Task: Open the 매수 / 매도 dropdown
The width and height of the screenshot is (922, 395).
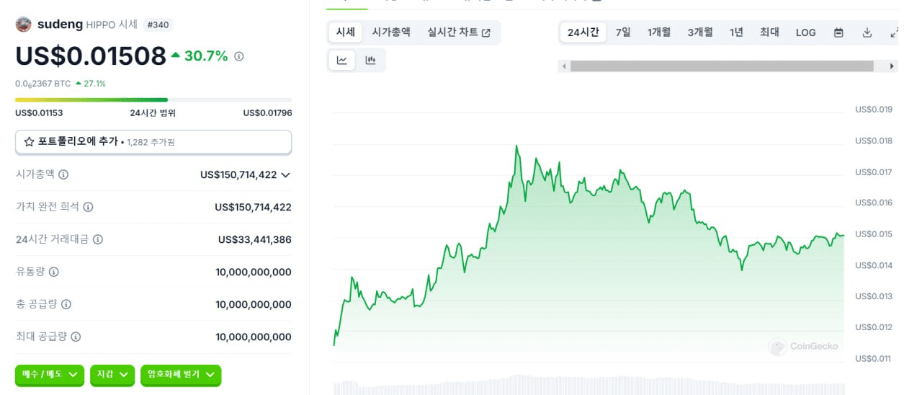Action: coord(50,375)
